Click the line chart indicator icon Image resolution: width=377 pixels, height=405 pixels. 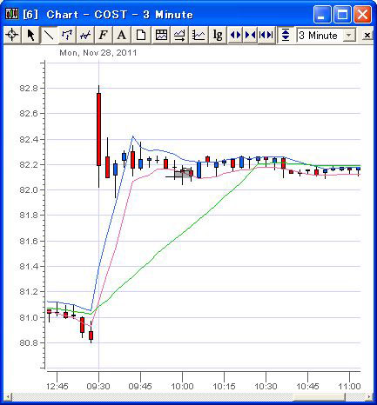coord(199,36)
